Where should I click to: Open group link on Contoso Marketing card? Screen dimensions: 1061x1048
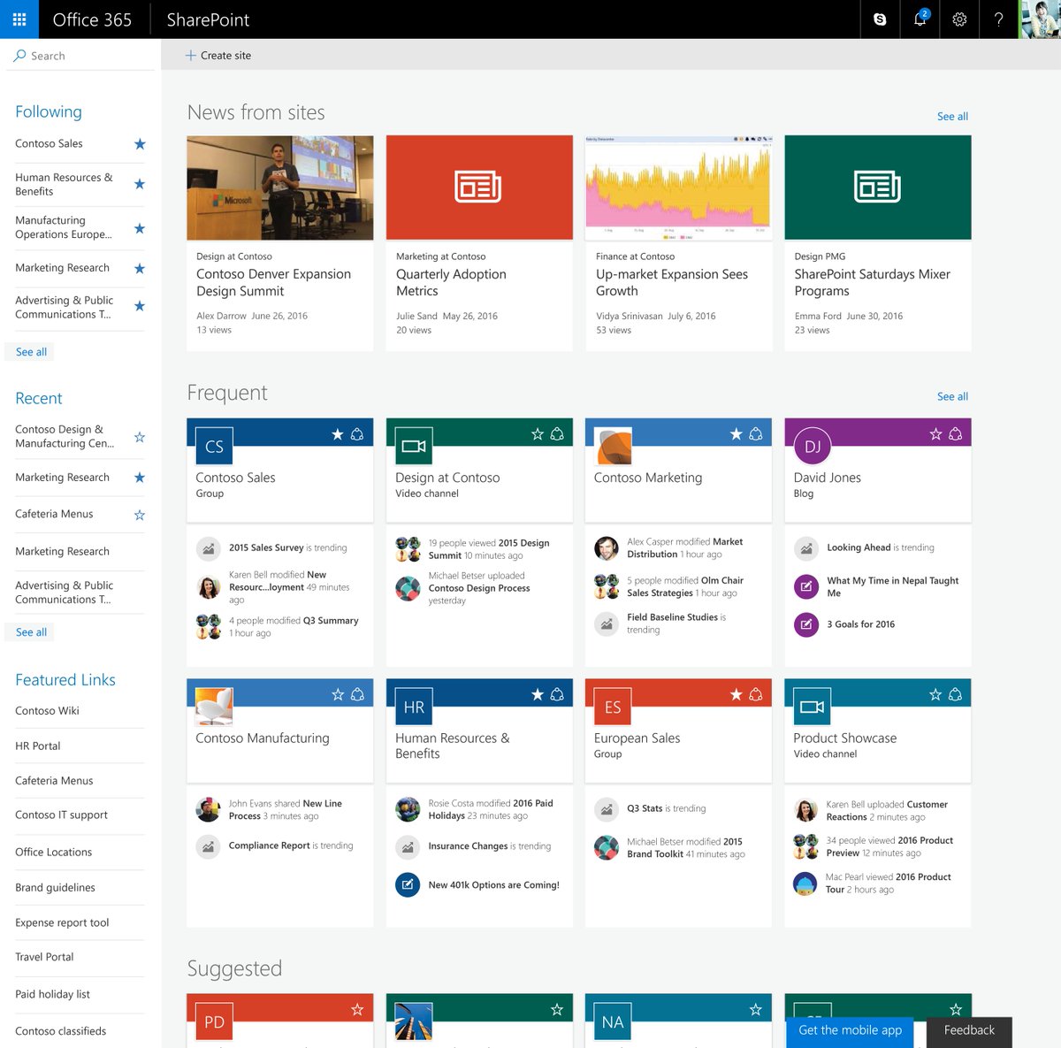(x=756, y=434)
